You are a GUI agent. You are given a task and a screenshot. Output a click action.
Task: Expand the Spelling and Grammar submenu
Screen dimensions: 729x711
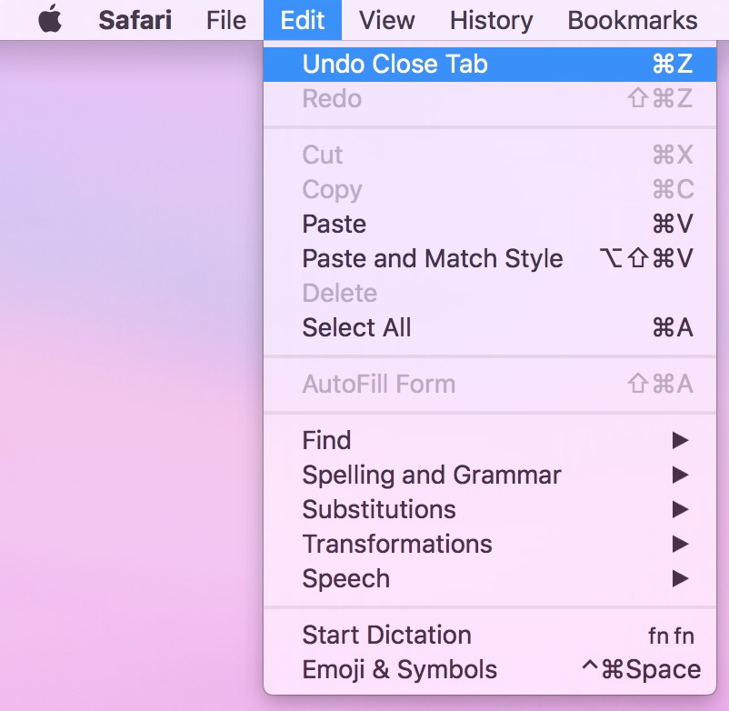490,475
